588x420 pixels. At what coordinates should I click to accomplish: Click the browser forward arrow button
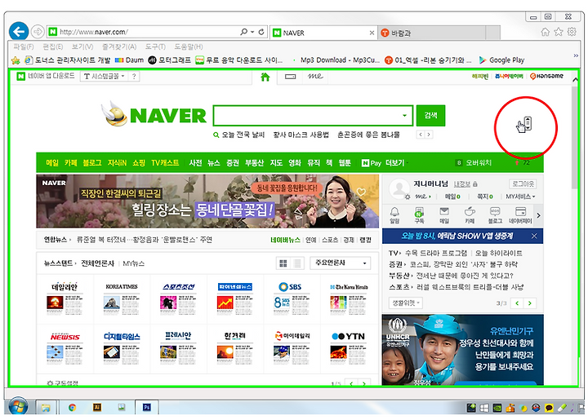(38, 32)
